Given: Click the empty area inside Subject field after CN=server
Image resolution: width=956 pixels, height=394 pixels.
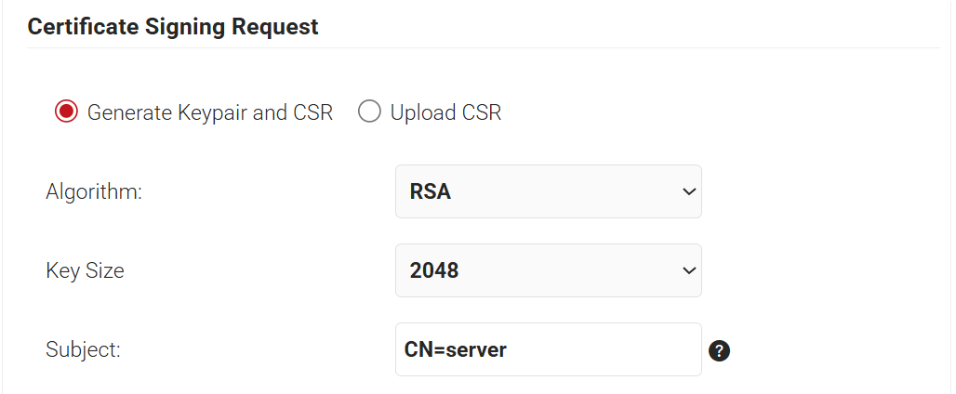Looking at the screenshot, I should [x=604, y=350].
